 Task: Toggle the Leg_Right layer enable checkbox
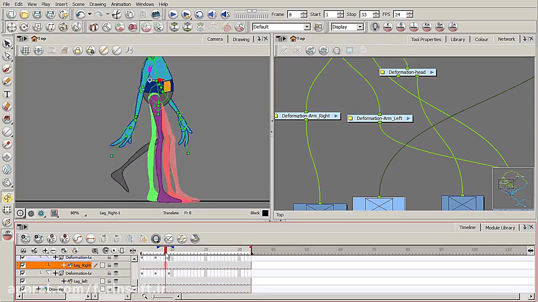click(x=23, y=265)
